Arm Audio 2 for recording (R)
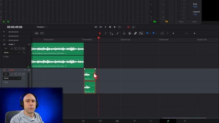The width and height of the screenshot is (219, 123). [x=16, y=74]
